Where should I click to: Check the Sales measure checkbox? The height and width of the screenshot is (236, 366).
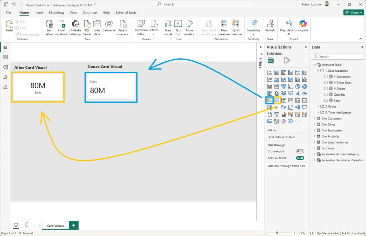pyautogui.click(x=326, y=101)
